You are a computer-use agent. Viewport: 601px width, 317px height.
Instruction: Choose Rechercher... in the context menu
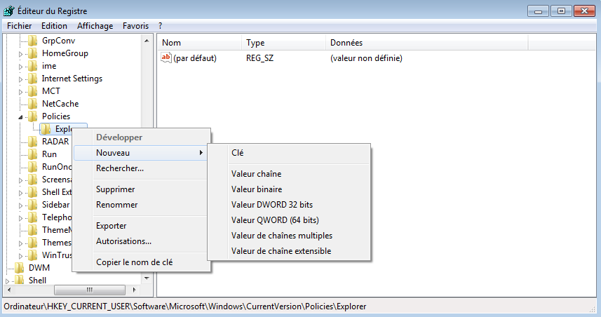pyautogui.click(x=140, y=168)
